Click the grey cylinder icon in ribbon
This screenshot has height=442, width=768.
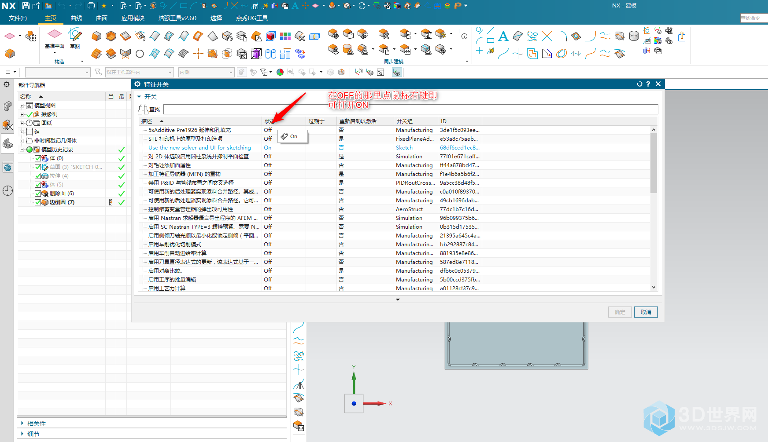pyautogui.click(x=634, y=36)
